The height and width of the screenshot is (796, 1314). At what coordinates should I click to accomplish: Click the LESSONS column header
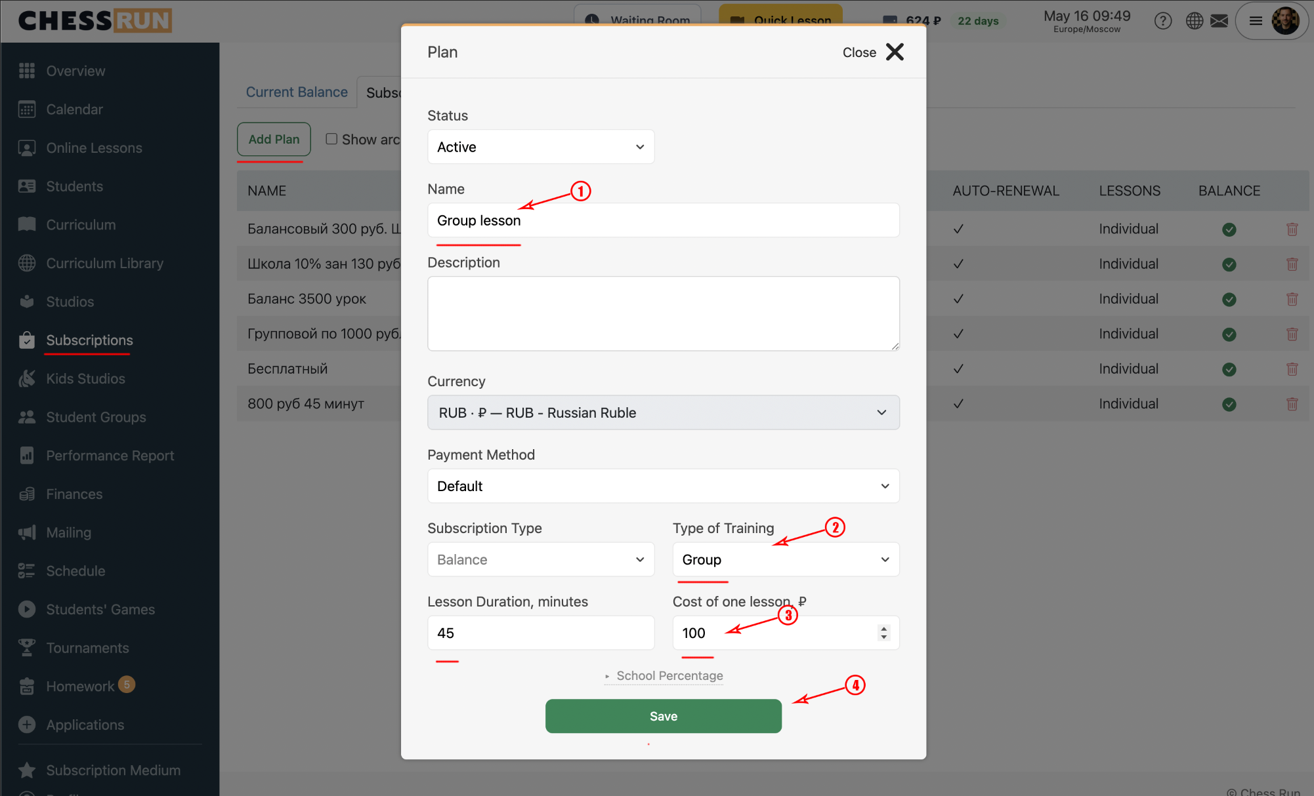(x=1130, y=191)
